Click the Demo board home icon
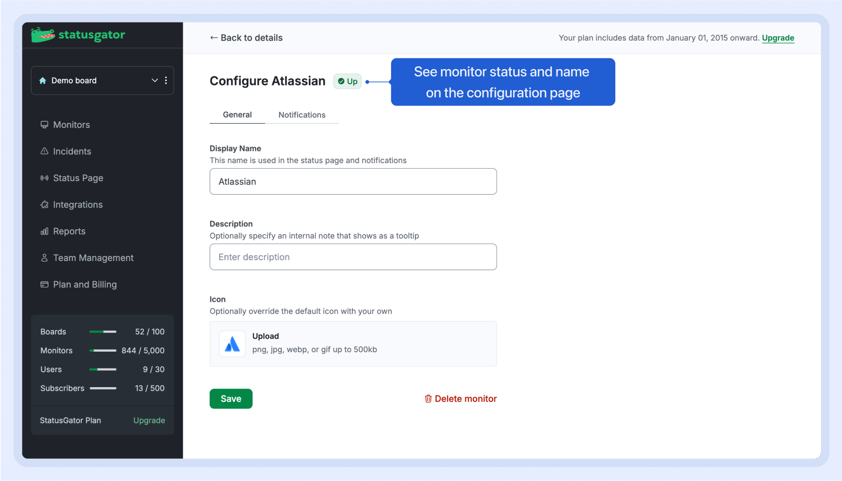This screenshot has width=842, height=481. pos(43,81)
